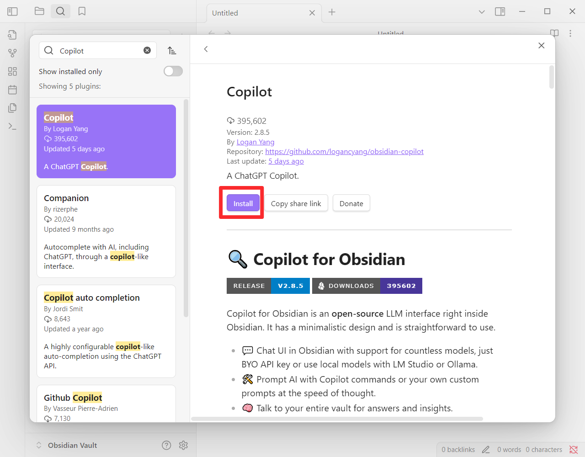The width and height of the screenshot is (585, 457).
Task: Open the Logan Yang author link
Action: (x=255, y=142)
